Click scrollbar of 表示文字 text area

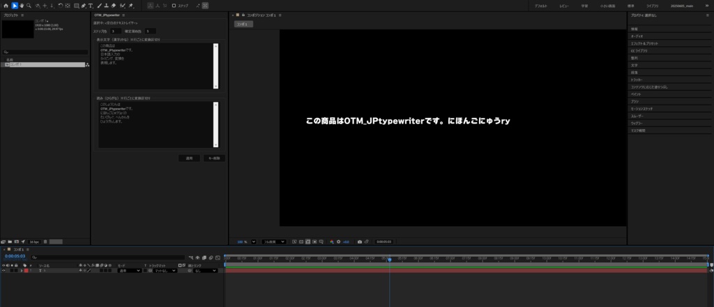(x=216, y=66)
